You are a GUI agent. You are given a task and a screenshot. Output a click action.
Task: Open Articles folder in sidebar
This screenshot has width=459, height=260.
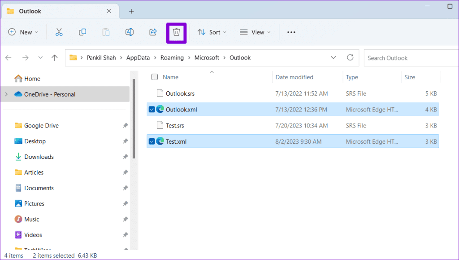(29, 172)
